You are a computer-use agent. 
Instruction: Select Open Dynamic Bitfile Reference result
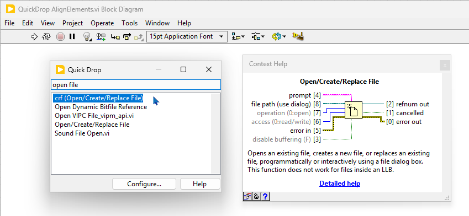click(101, 107)
